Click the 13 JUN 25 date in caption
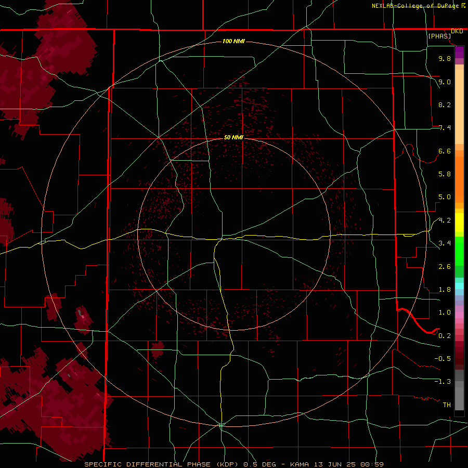The image size is (468, 468). (335, 464)
